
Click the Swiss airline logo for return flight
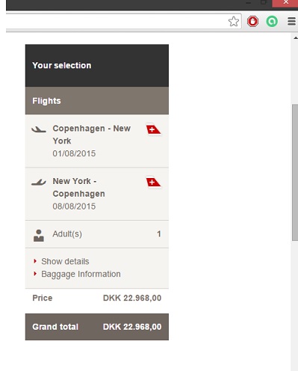[153, 183]
